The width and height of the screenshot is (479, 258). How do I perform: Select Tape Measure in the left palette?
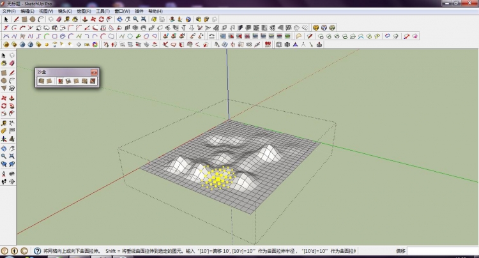pyautogui.click(x=4, y=123)
